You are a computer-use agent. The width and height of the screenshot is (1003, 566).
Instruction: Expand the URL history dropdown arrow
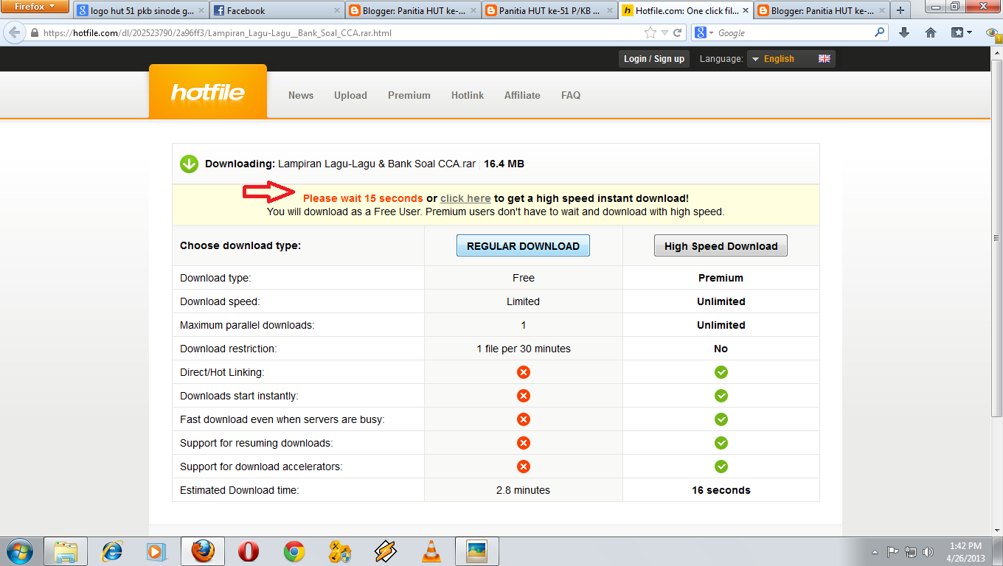[x=664, y=33]
